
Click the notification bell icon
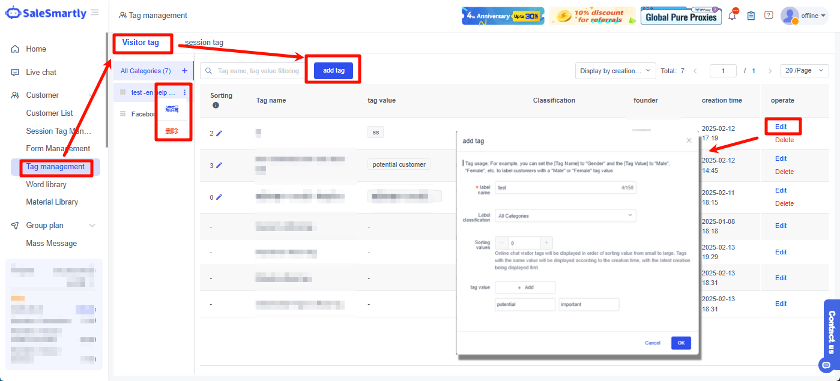[x=732, y=16]
